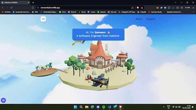The height and width of the screenshot is (110, 196).
Task: Open the About page link
Action: (139, 19)
